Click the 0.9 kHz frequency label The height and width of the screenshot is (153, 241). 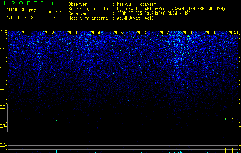[3, 88]
